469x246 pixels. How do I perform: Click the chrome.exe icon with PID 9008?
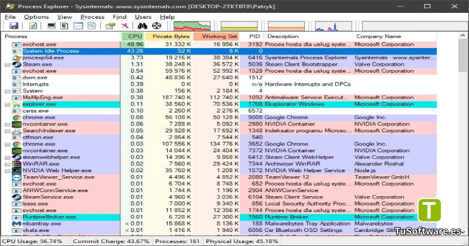point(16,118)
